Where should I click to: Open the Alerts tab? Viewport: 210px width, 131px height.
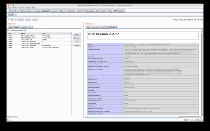click(x=110, y=11)
